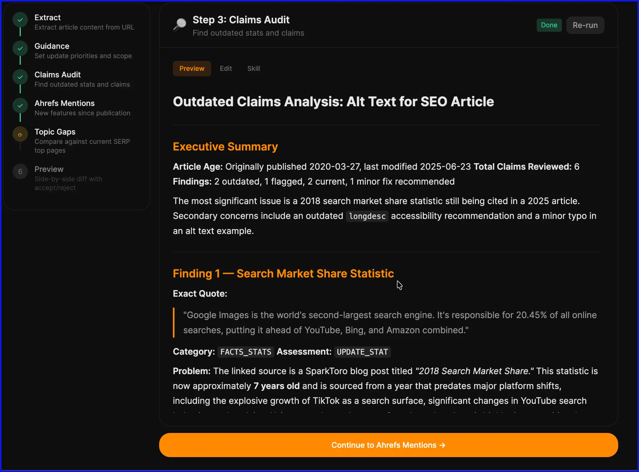Viewport: 639px width, 472px height.
Task: Click the magnifying glass icon beside Step 3
Action: 179,24
